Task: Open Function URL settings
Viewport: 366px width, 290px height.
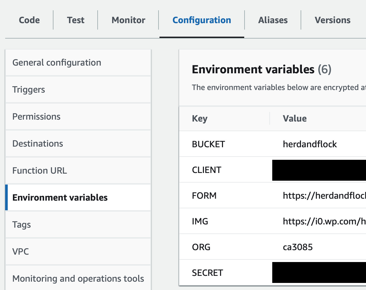Action: click(x=39, y=170)
